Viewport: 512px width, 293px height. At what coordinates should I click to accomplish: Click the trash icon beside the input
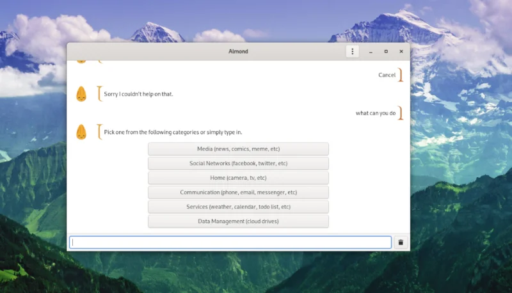click(401, 242)
